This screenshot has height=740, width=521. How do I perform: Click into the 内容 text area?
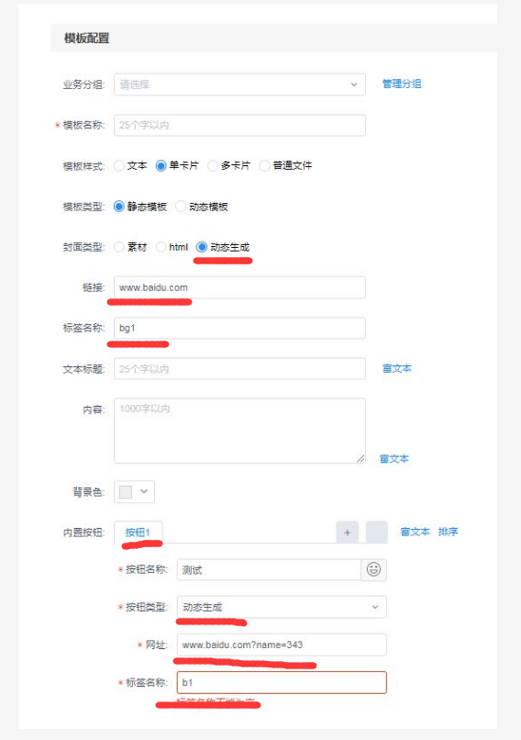(239, 431)
